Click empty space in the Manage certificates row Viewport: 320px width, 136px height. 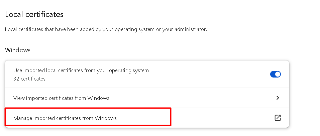[222, 118]
